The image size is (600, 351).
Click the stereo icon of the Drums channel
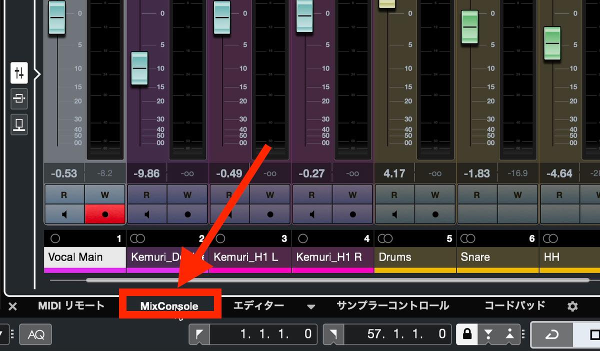click(386, 239)
